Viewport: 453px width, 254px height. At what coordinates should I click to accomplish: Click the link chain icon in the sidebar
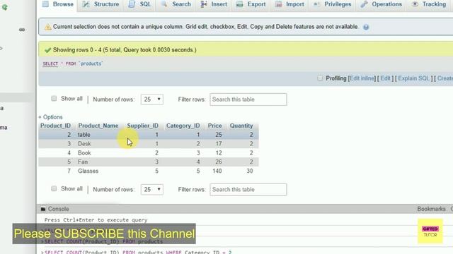[22, 30]
